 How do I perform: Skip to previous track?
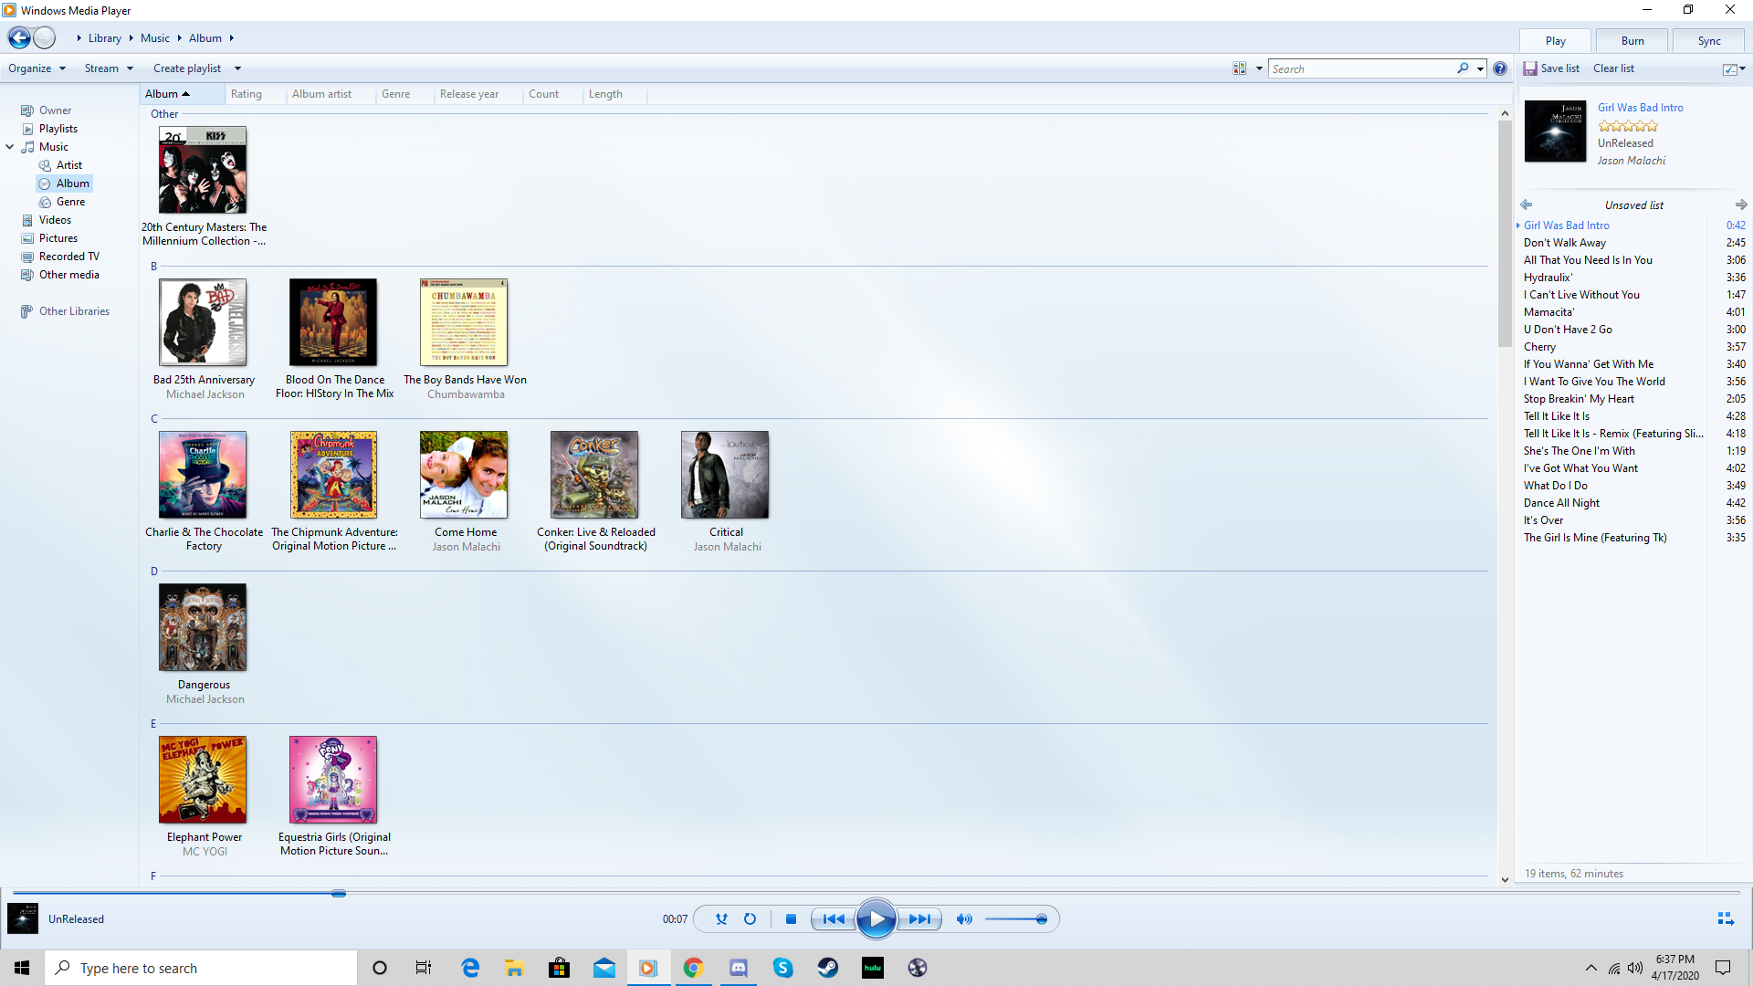834,919
